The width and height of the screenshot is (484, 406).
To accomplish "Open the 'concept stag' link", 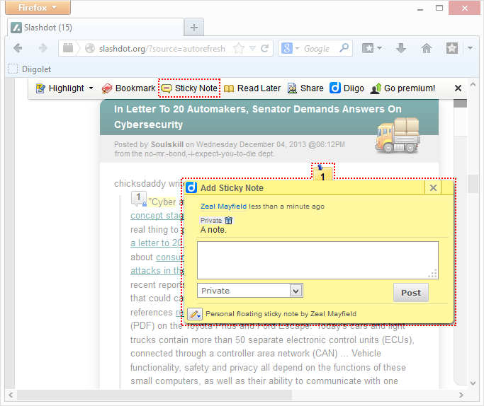I will click(x=157, y=216).
